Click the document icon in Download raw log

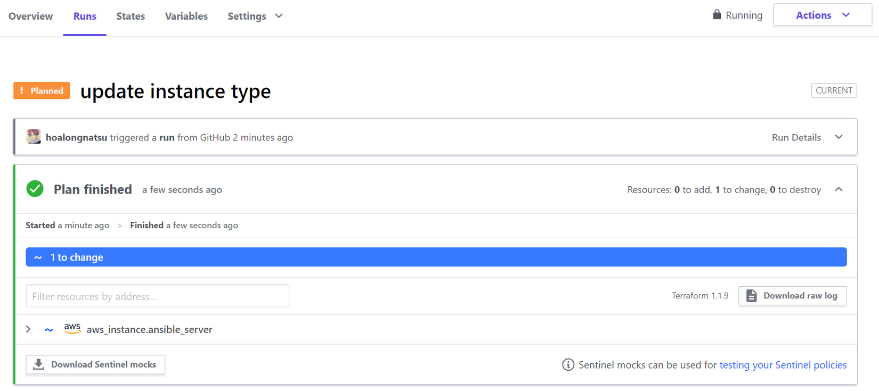(x=751, y=296)
